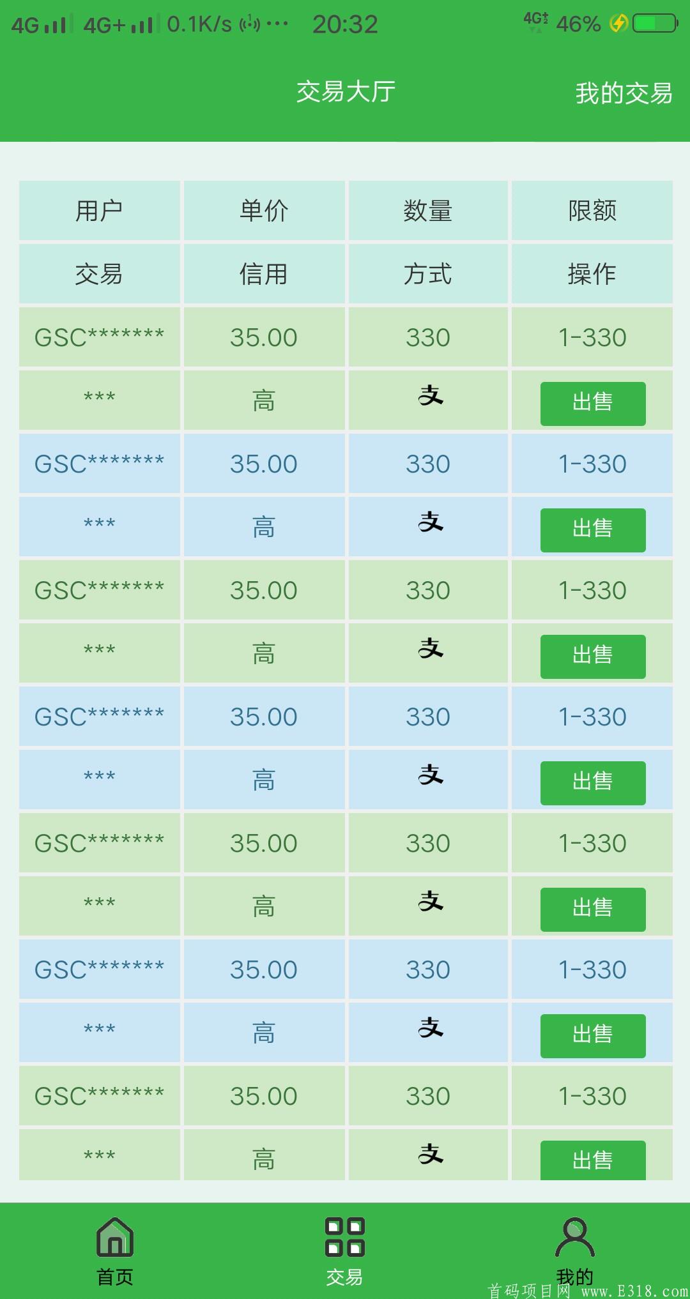690x1299 pixels.
Task: Tap the Alipay icon in last listing
Action: click(x=431, y=1155)
